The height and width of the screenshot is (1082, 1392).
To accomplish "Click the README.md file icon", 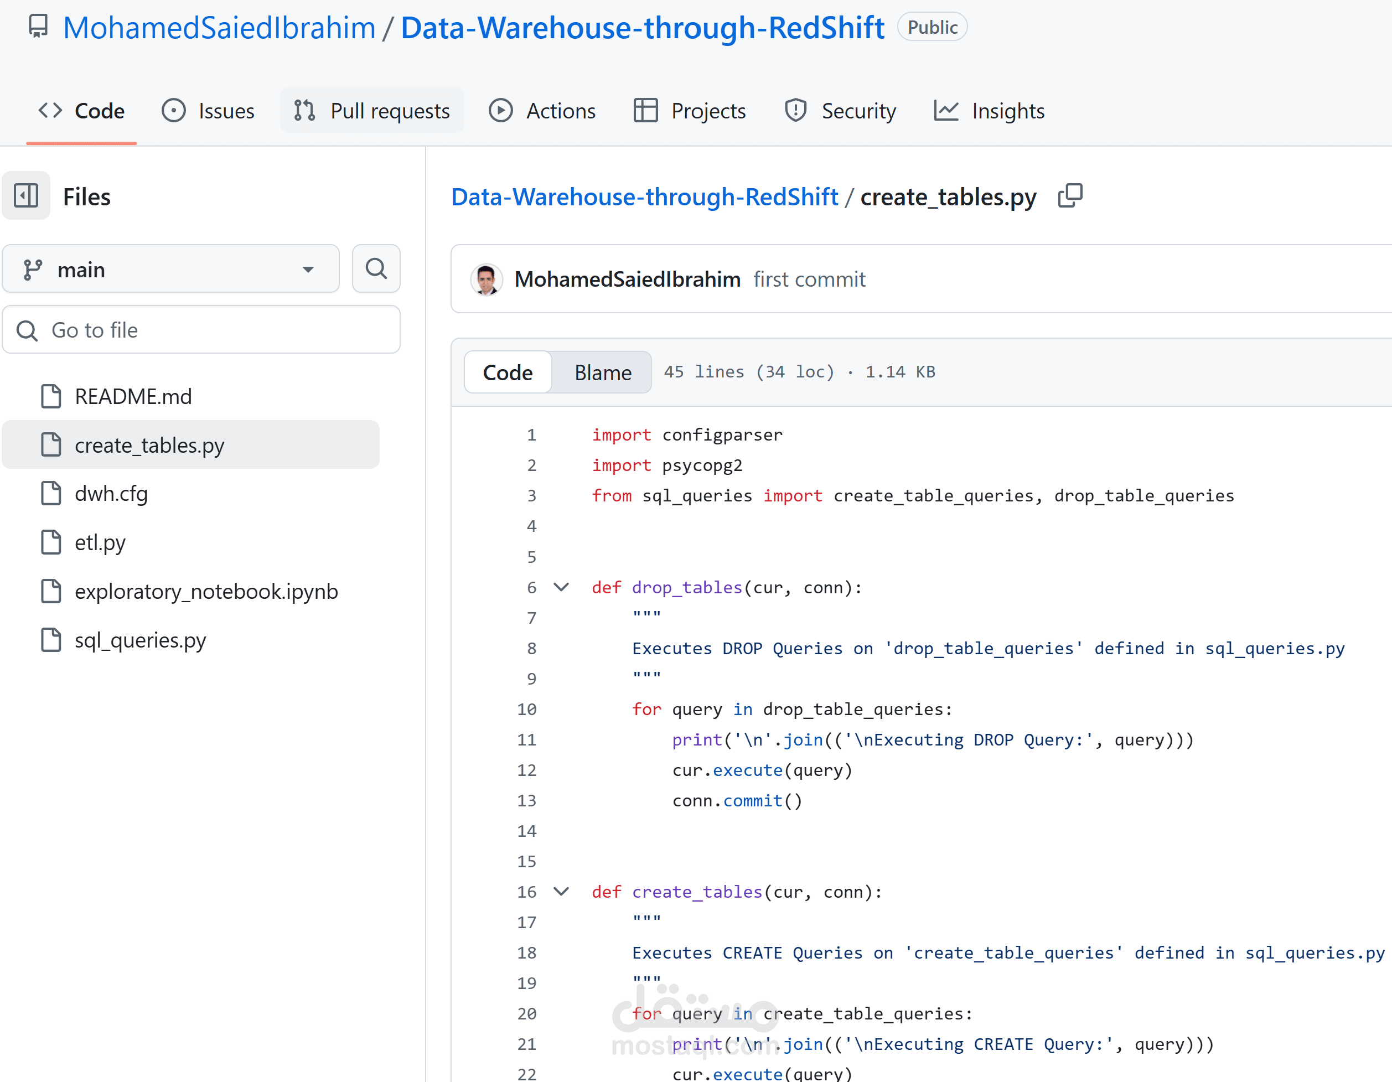I will tap(51, 396).
